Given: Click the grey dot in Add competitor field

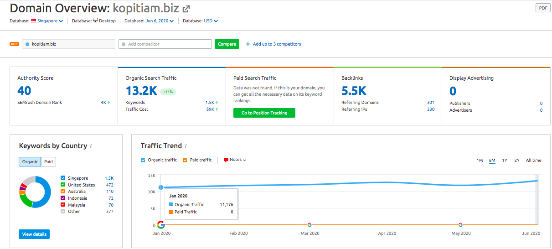Looking at the screenshot, I should point(124,44).
